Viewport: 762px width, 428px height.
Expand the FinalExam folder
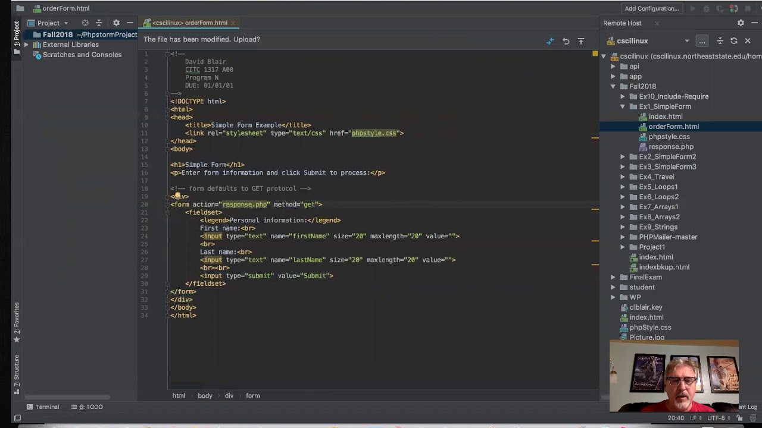coord(613,277)
